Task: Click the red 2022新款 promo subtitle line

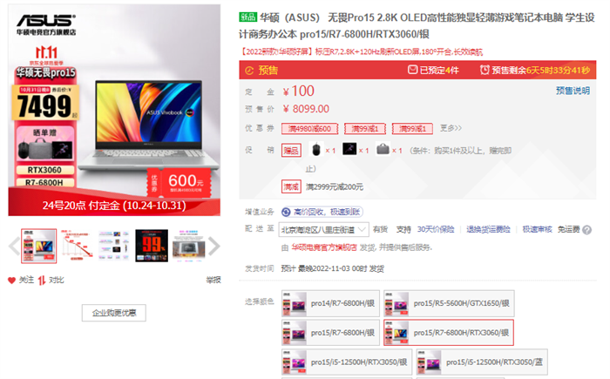Action: pyautogui.click(x=361, y=51)
